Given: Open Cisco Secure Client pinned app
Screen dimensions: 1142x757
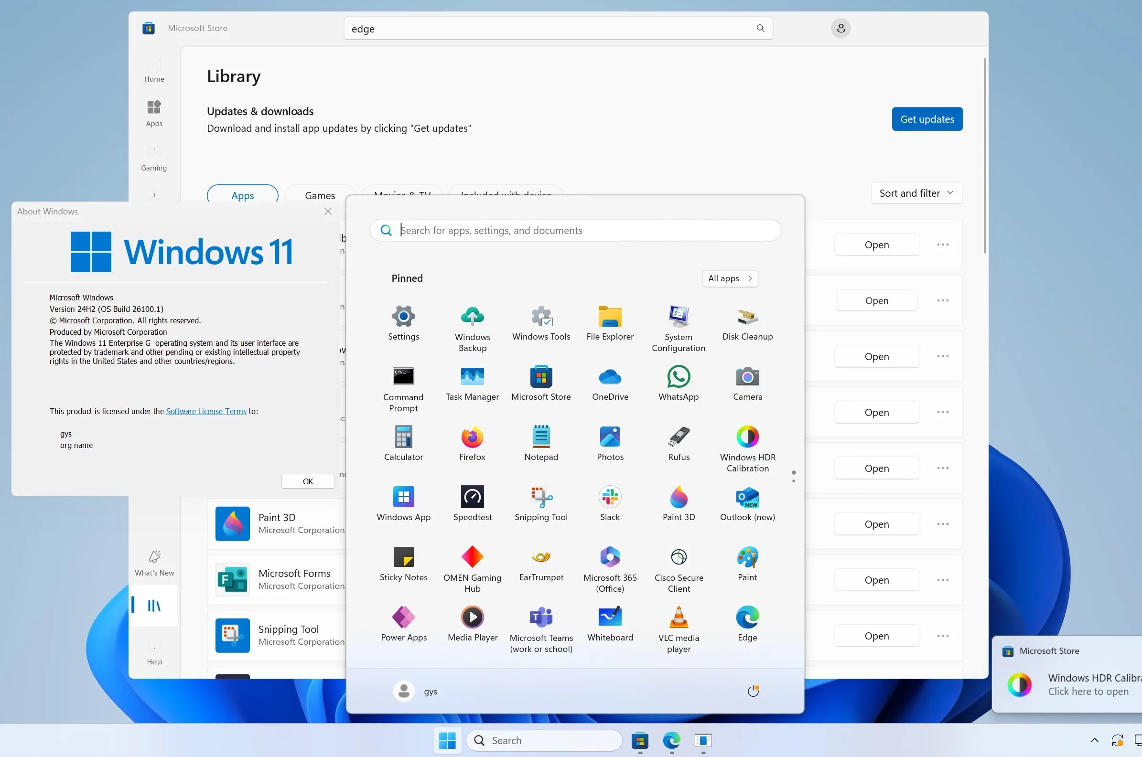Looking at the screenshot, I should pos(679,569).
